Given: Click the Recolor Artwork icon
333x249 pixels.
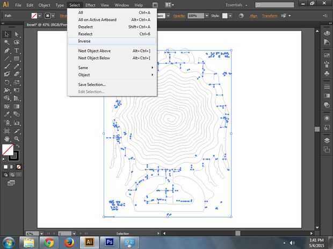Looking at the screenshot, I should 241,16.
